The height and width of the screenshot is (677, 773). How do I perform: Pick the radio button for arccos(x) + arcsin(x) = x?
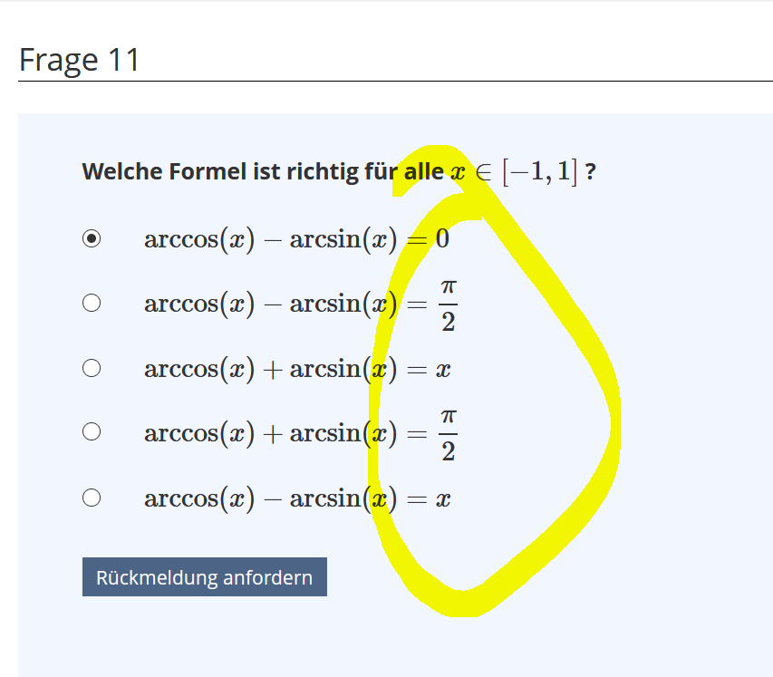(x=91, y=368)
